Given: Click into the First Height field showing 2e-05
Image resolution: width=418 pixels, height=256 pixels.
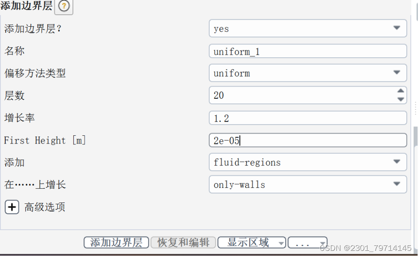Looking at the screenshot, I should [302, 140].
